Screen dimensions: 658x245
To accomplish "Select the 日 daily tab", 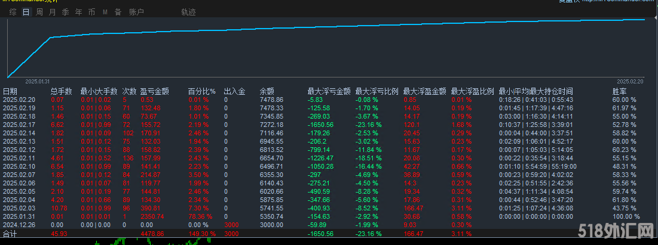I will click(26, 13).
